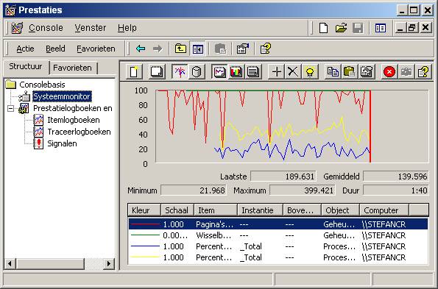The height and width of the screenshot is (289, 438).
Task: Click the View Log File Data cylinder icon
Action: click(197, 72)
